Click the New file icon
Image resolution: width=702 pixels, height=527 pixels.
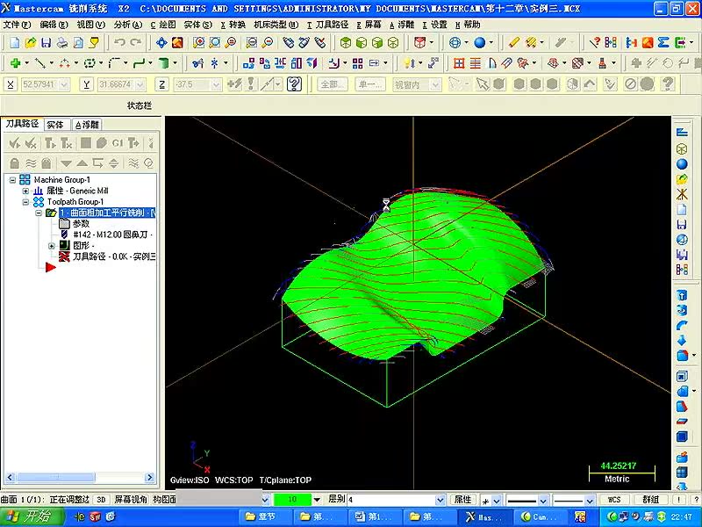pos(14,43)
